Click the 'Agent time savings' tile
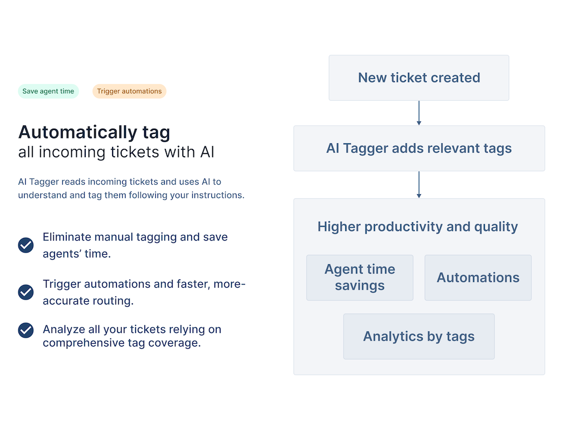Screen dimensions: 574x430 (359, 278)
